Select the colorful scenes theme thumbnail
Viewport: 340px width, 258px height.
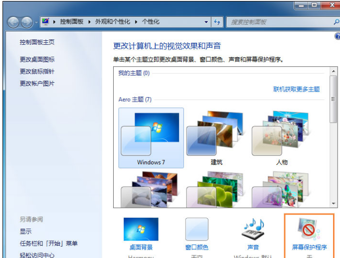click(282, 189)
